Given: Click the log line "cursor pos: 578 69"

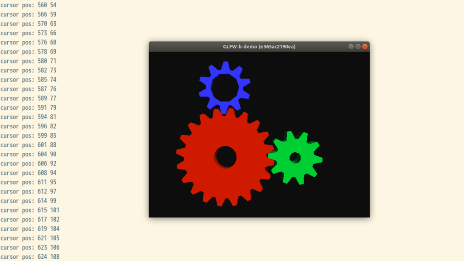Looking at the screenshot, I should (x=29, y=52).
